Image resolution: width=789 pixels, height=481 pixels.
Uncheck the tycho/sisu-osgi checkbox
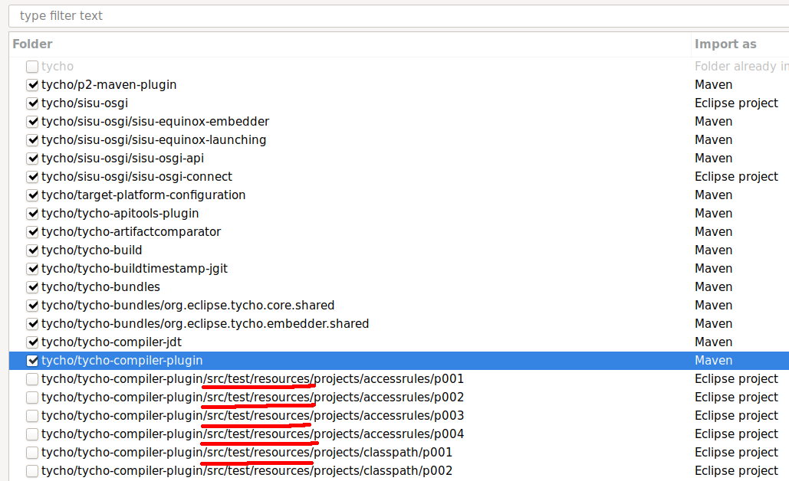tap(32, 103)
